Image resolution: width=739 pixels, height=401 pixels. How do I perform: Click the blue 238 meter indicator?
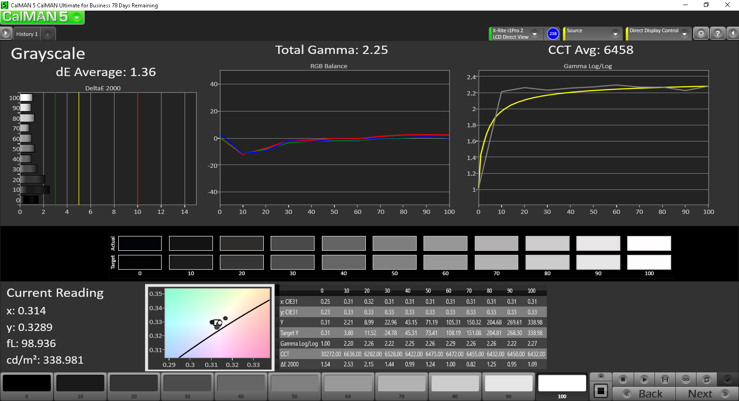(x=553, y=34)
